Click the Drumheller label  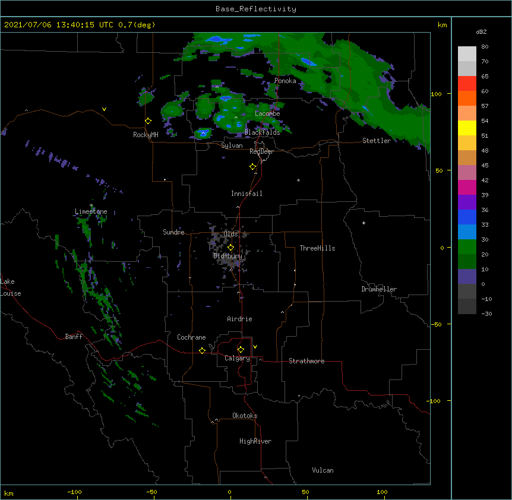[379, 289]
